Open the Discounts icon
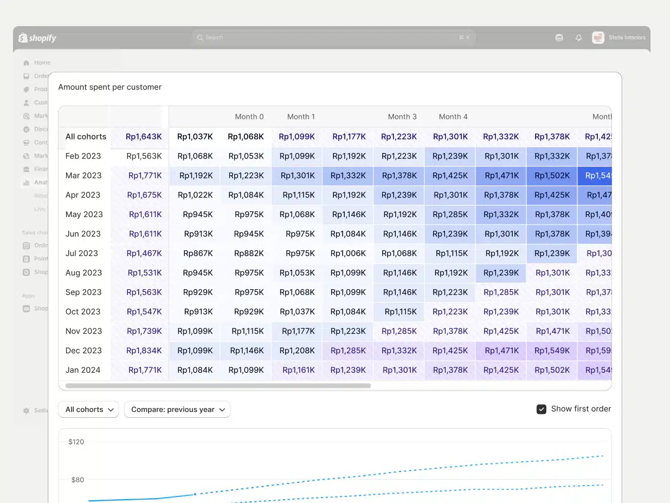 [x=25, y=129]
